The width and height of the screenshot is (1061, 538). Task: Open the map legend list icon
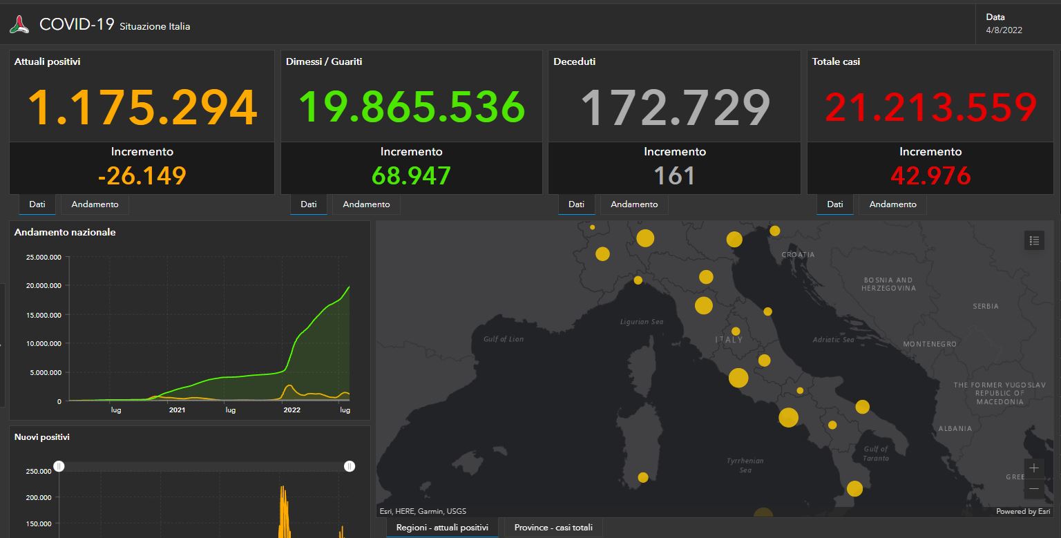[1034, 240]
